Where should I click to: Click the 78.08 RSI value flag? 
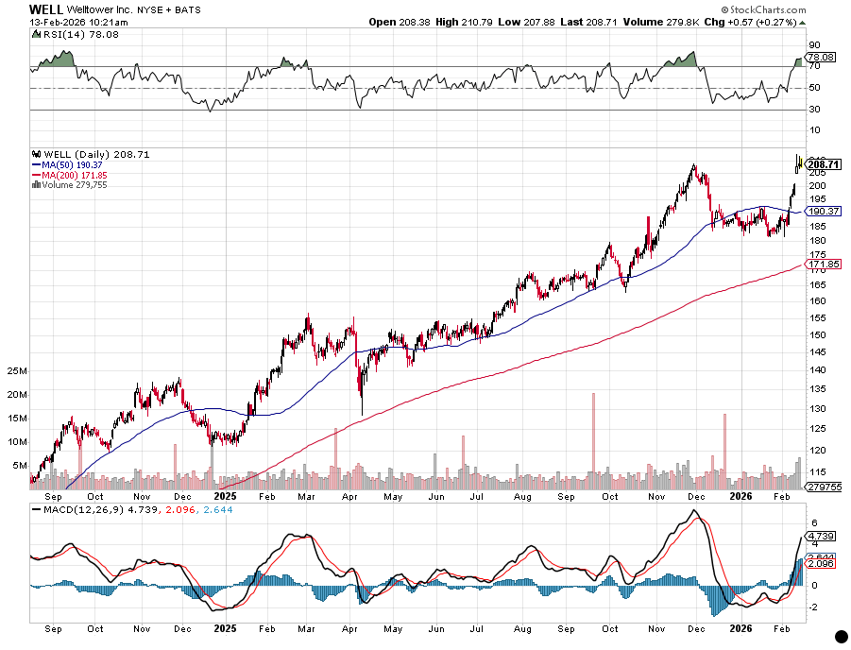point(821,58)
